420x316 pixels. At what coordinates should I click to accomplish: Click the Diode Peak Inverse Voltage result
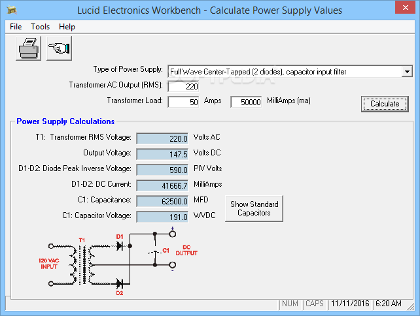point(162,170)
